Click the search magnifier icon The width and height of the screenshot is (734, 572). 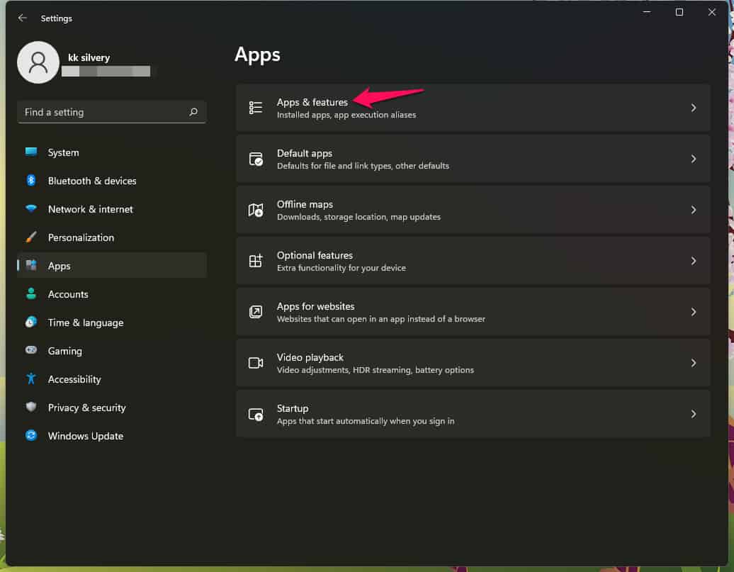pos(193,112)
